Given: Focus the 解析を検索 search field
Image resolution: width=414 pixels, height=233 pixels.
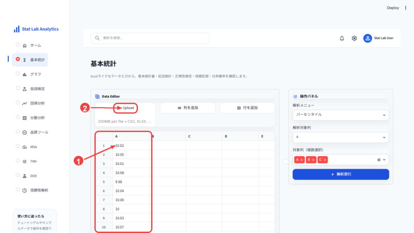Looking at the screenshot, I should tap(150, 38).
